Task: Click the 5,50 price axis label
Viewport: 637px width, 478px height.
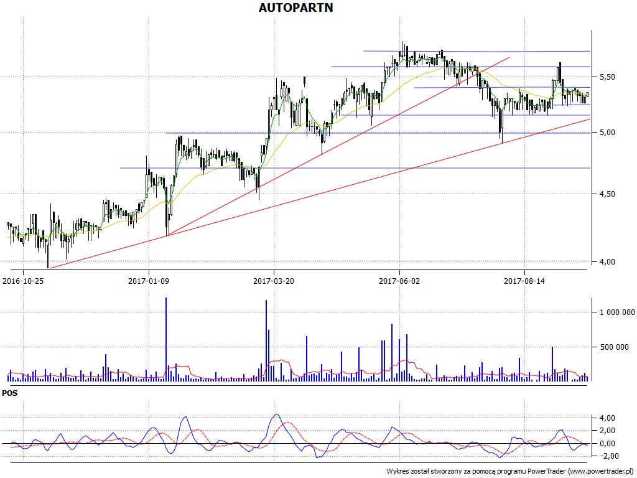Action: (x=607, y=77)
